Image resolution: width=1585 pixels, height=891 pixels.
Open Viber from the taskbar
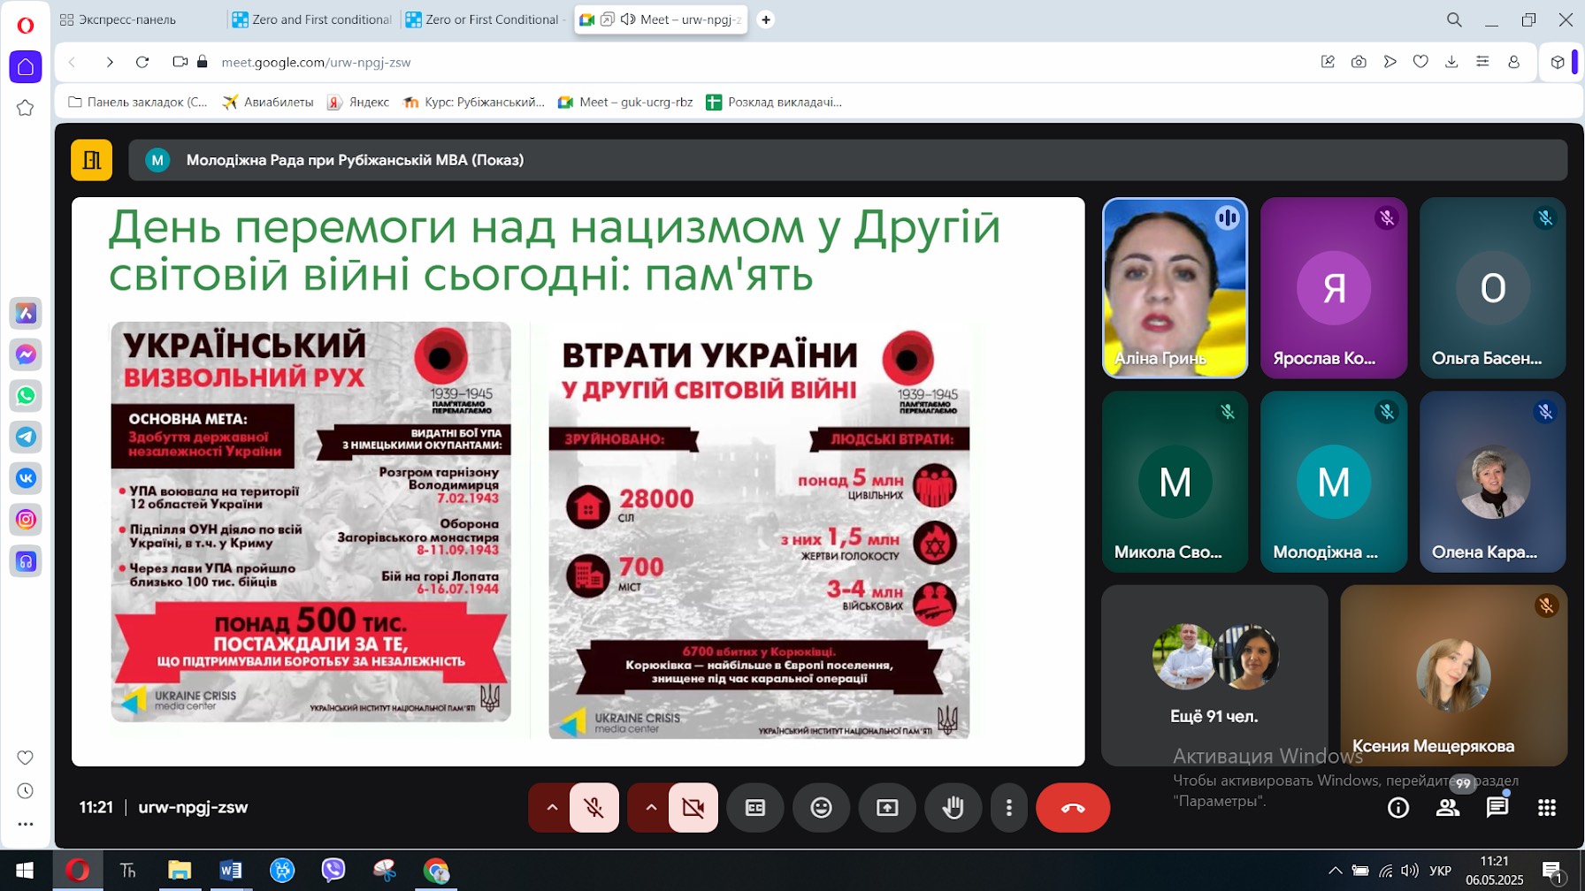point(333,871)
